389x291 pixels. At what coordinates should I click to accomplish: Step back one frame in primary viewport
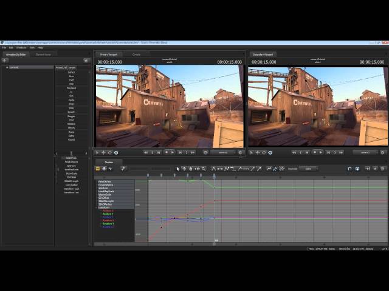(159, 153)
